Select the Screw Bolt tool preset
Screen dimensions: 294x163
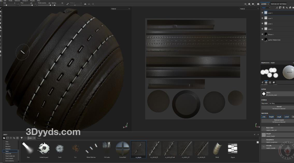click(123, 149)
